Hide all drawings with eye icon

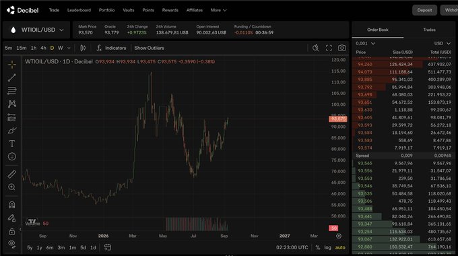click(12, 244)
